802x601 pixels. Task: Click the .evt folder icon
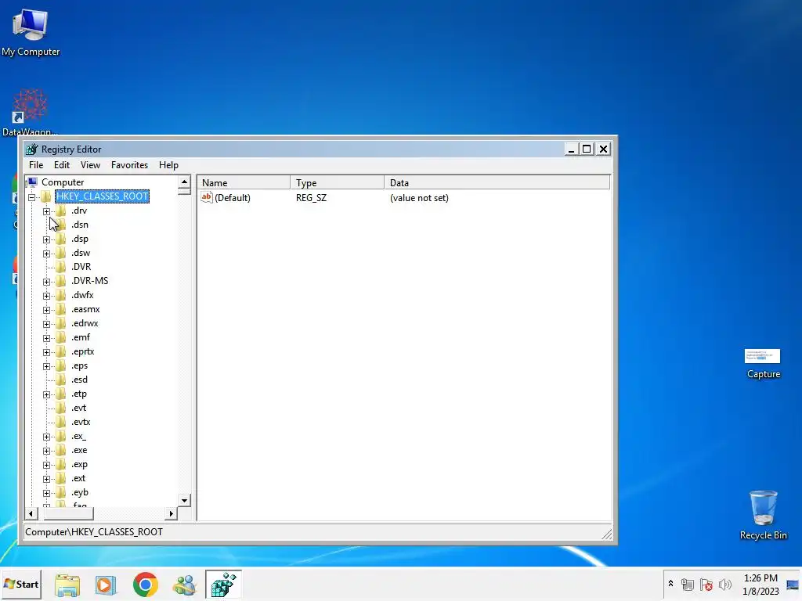pyautogui.click(x=61, y=408)
